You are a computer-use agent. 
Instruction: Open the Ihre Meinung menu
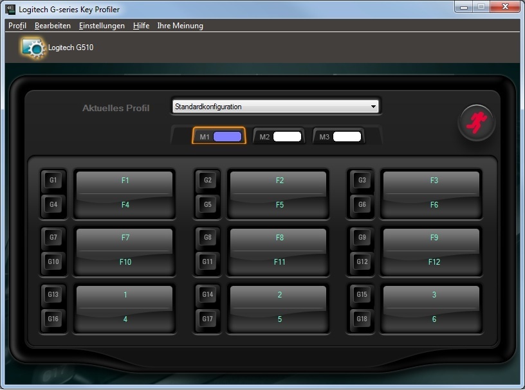click(180, 26)
